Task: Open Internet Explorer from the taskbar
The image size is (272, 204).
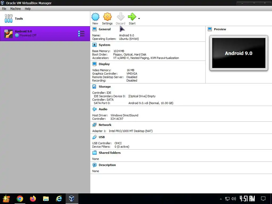Action: (59, 198)
